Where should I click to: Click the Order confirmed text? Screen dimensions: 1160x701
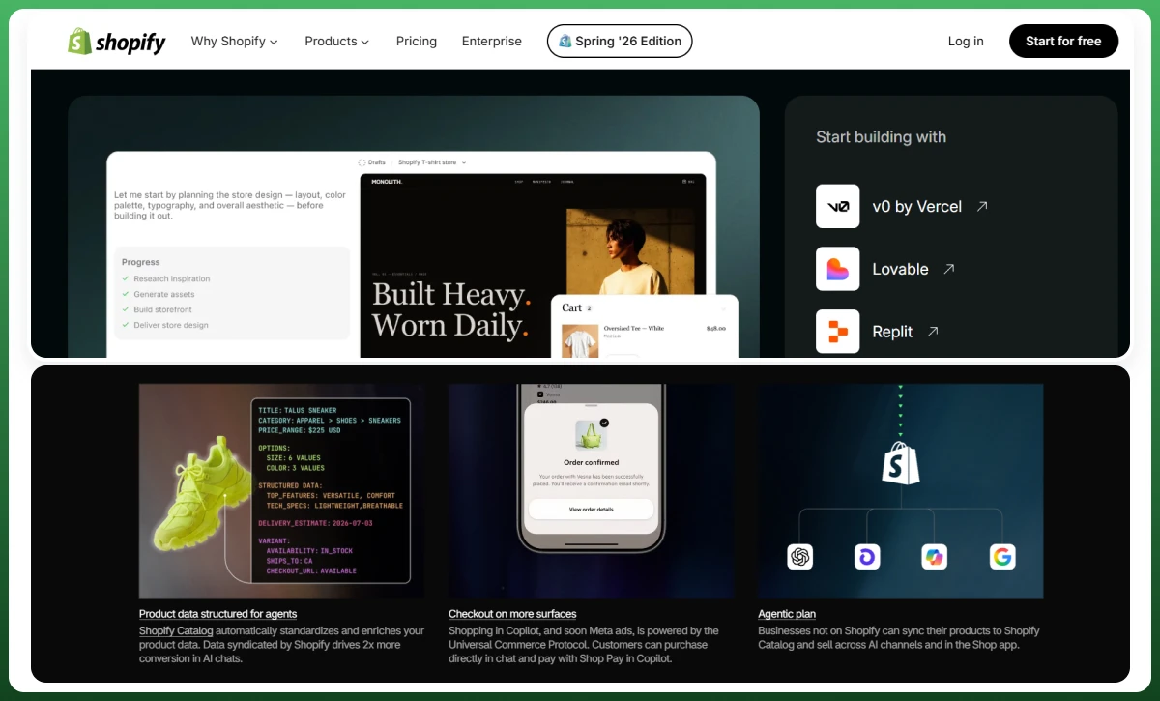(591, 462)
